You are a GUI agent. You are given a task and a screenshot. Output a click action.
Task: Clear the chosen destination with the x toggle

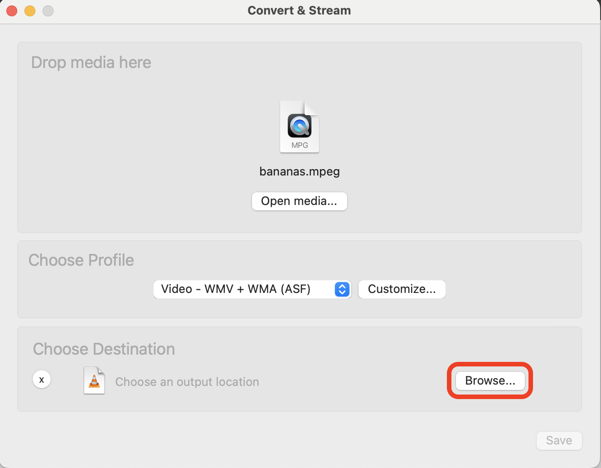click(42, 379)
